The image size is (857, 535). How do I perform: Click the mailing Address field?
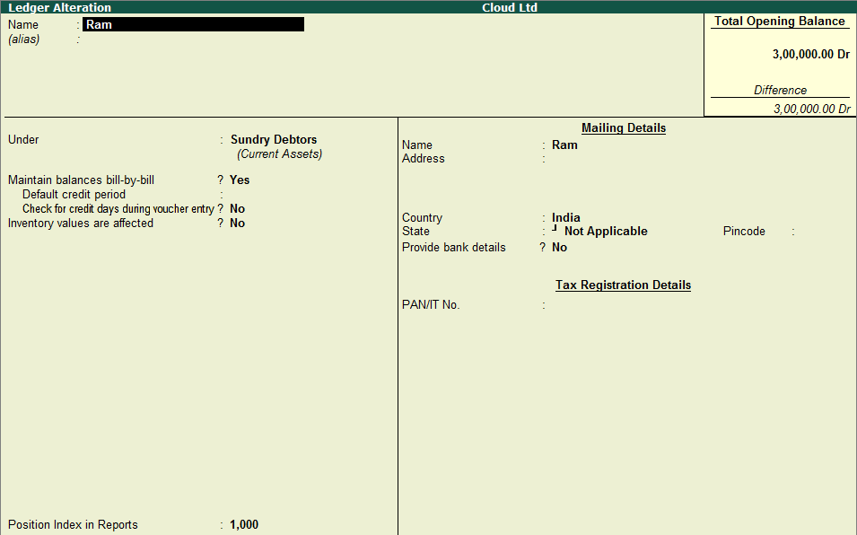pos(628,159)
